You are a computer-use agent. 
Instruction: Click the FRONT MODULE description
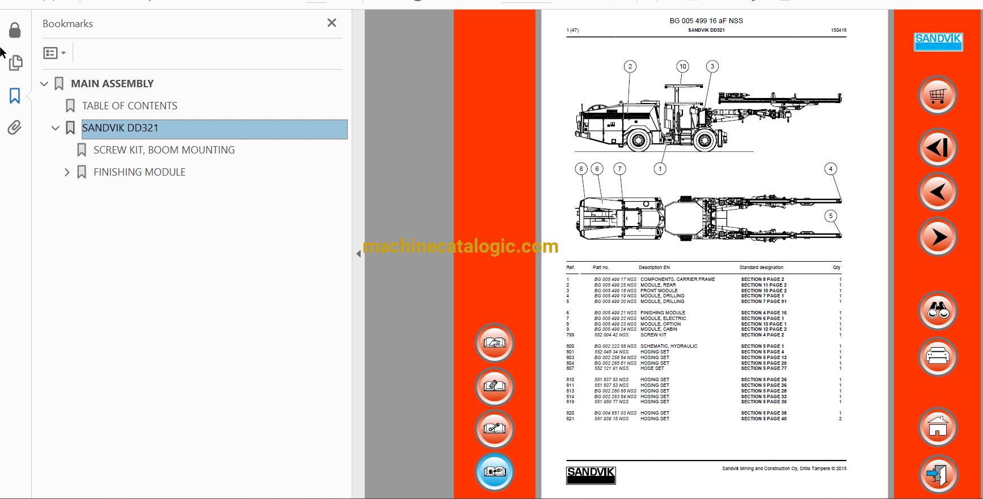coord(659,291)
